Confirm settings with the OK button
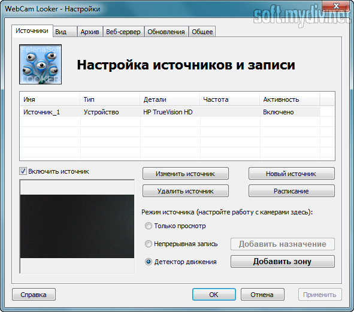 point(214,295)
